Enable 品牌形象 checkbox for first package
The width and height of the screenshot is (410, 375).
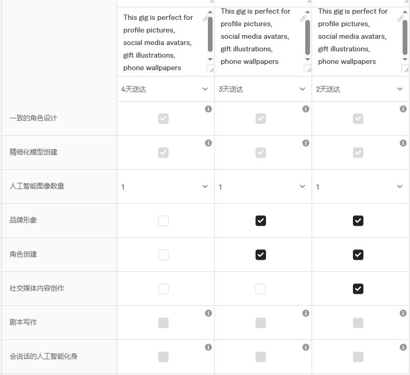click(x=163, y=220)
